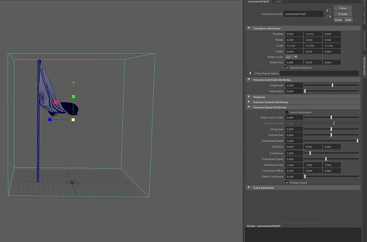Click the Around Axis value field
Screen dimensions: 367x242
coord(294,135)
